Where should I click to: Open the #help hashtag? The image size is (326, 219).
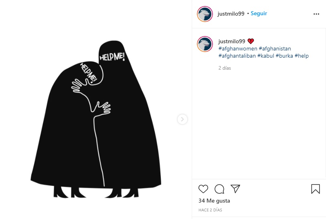[302, 56]
